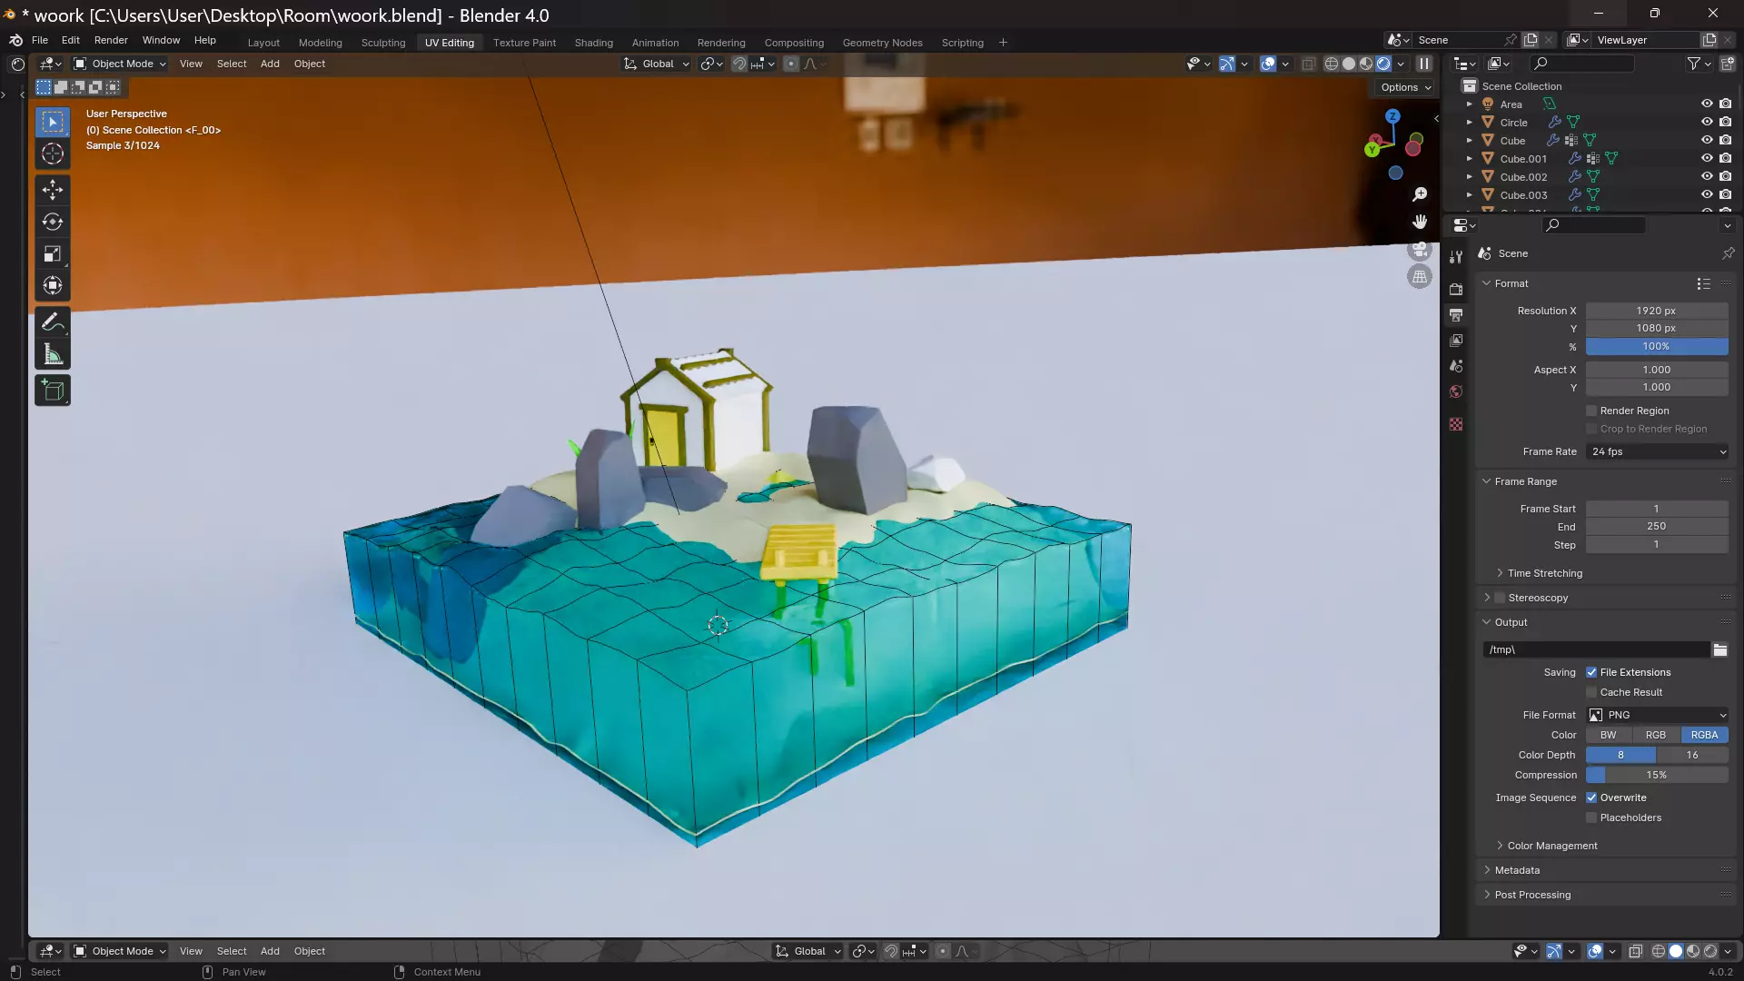Open the World properties tab icon
Image resolution: width=1744 pixels, height=981 pixels.
(x=1456, y=391)
